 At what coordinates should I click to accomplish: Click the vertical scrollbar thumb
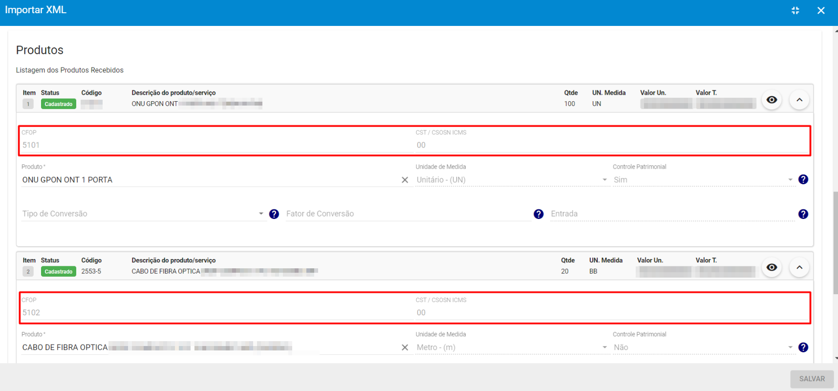[x=836, y=243]
